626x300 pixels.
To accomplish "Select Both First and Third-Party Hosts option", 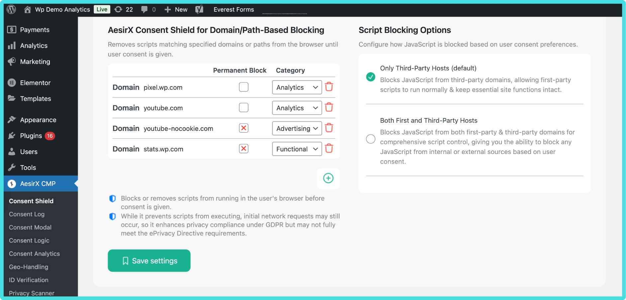I will pyautogui.click(x=370, y=139).
